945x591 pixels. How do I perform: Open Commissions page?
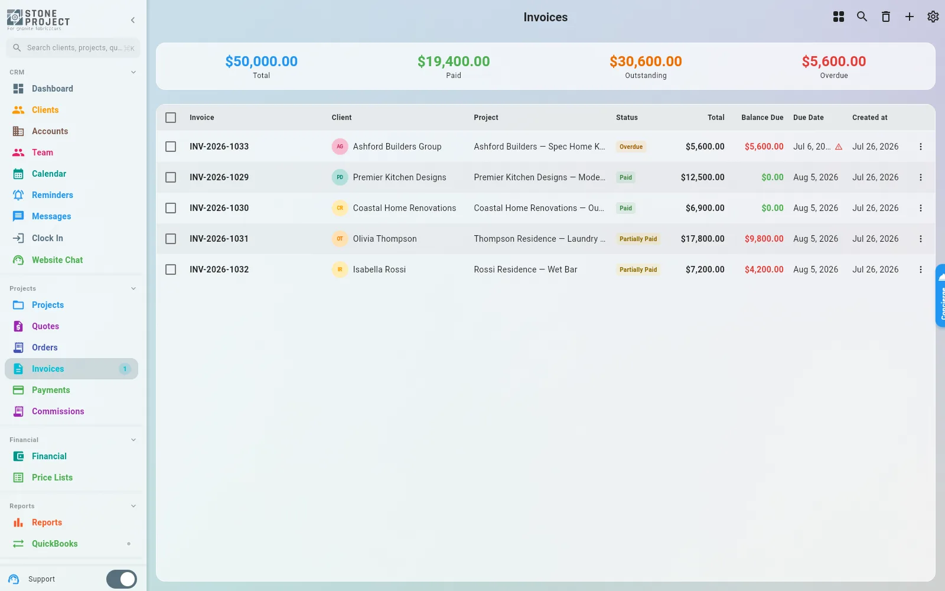[71, 411]
